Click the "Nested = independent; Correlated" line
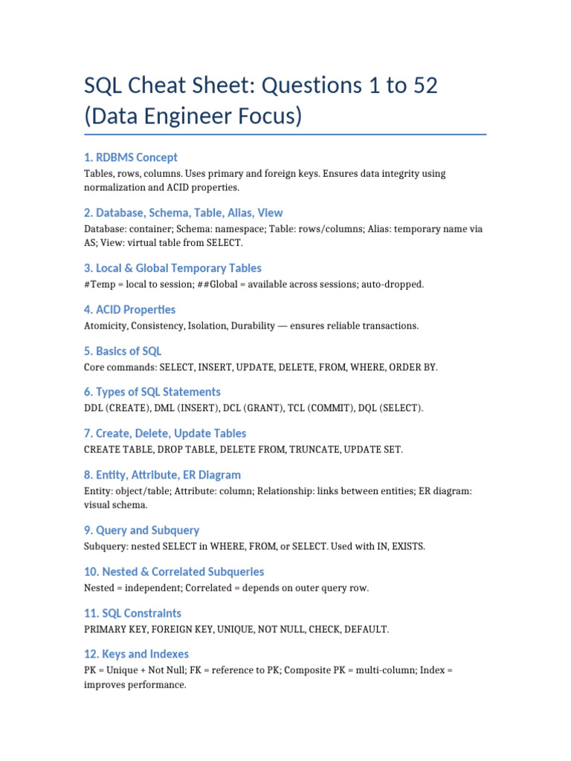The height and width of the screenshot is (761, 571). (226, 589)
